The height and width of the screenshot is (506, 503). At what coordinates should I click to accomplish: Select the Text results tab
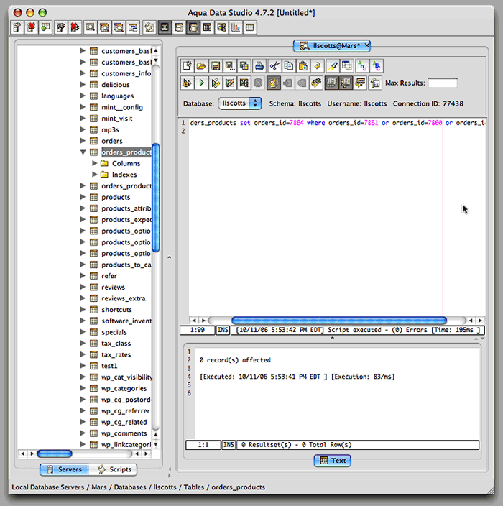pyautogui.click(x=332, y=461)
